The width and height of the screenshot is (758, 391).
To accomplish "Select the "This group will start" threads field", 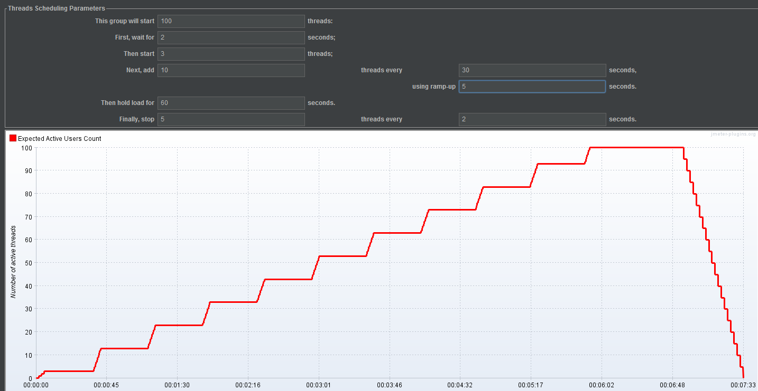I will tap(230, 21).
